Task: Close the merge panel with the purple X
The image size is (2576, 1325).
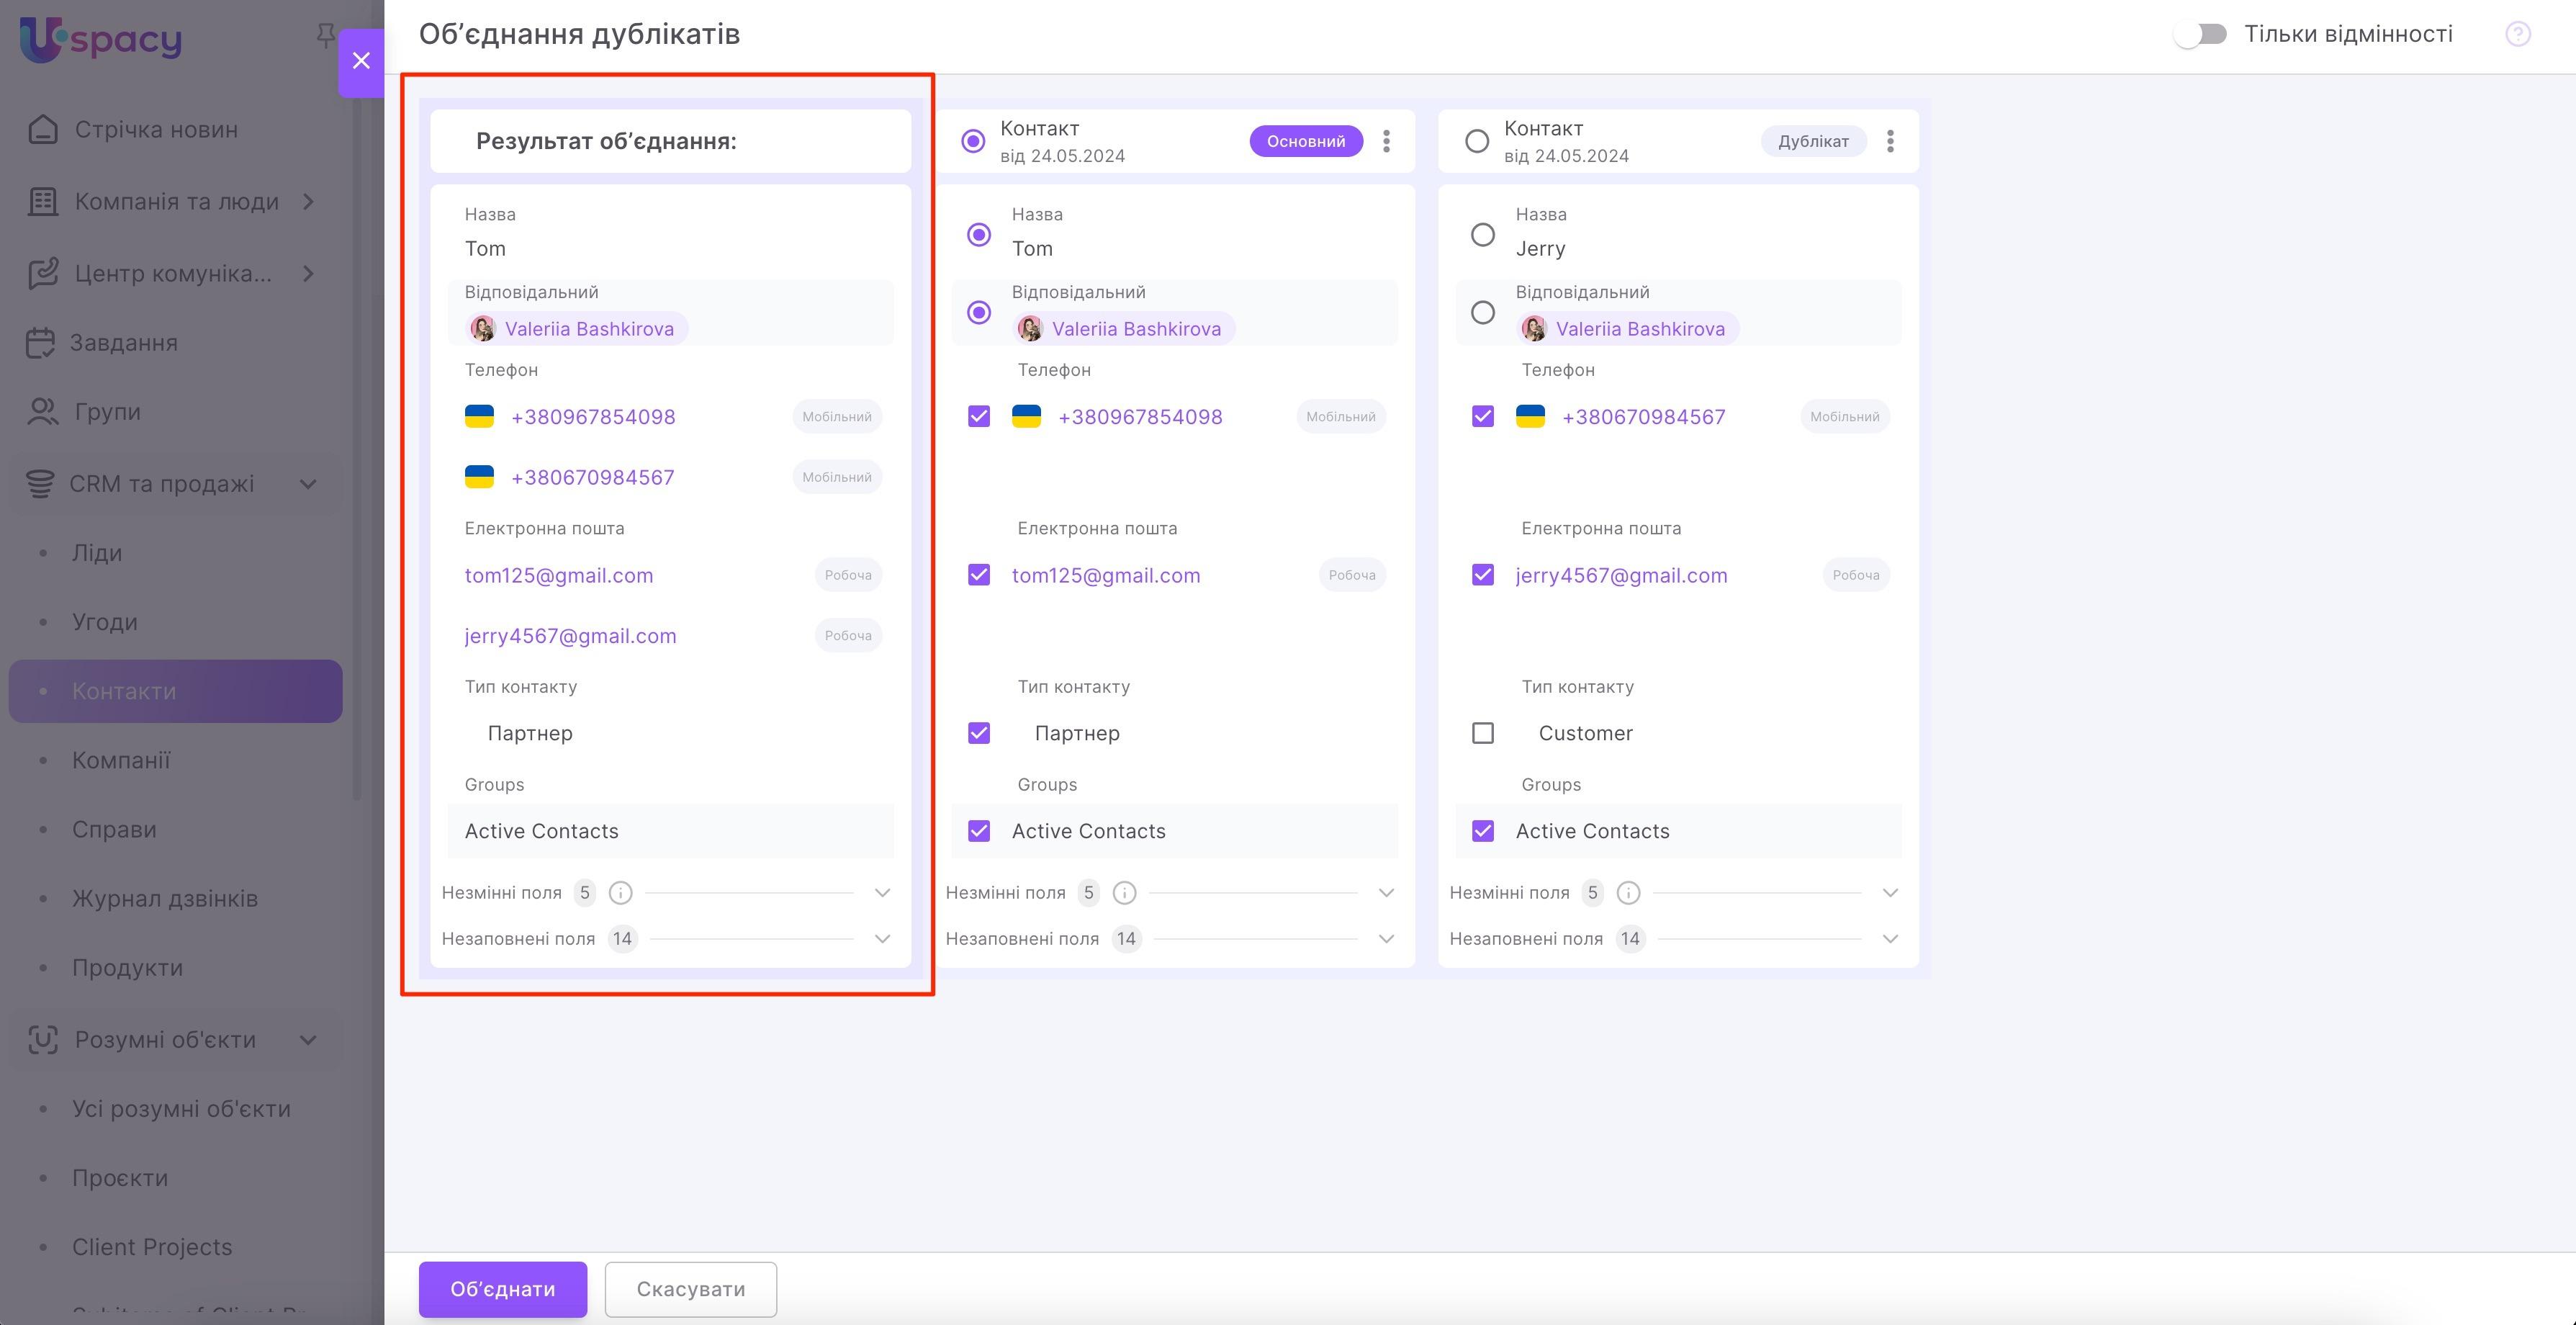Action: pyautogui.click(x=361, y=61)
